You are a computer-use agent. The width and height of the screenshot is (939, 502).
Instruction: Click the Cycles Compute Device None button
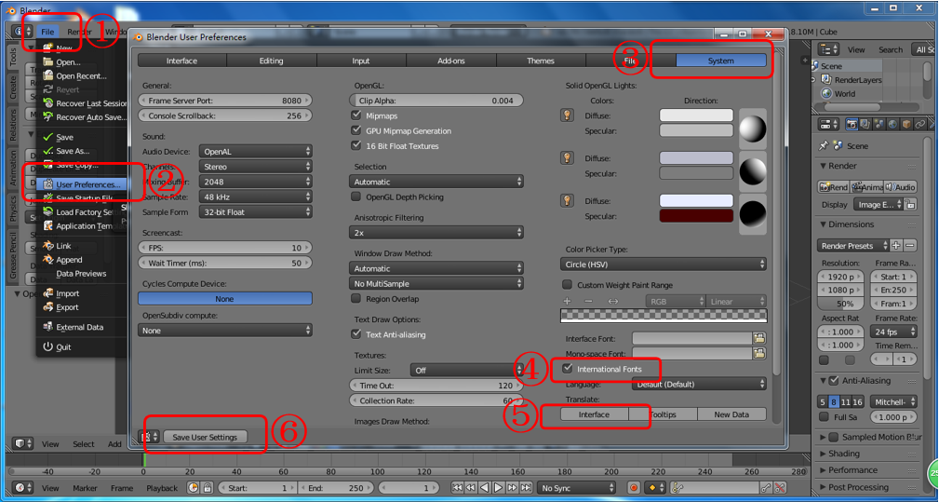(224, 298)
